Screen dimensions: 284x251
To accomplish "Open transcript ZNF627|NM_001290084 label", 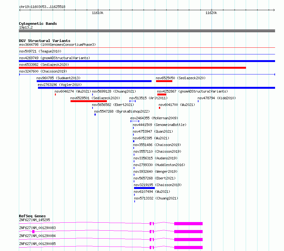I will [x=37, y=236].
